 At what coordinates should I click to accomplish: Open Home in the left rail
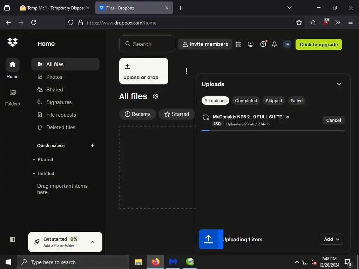point(12,68)
